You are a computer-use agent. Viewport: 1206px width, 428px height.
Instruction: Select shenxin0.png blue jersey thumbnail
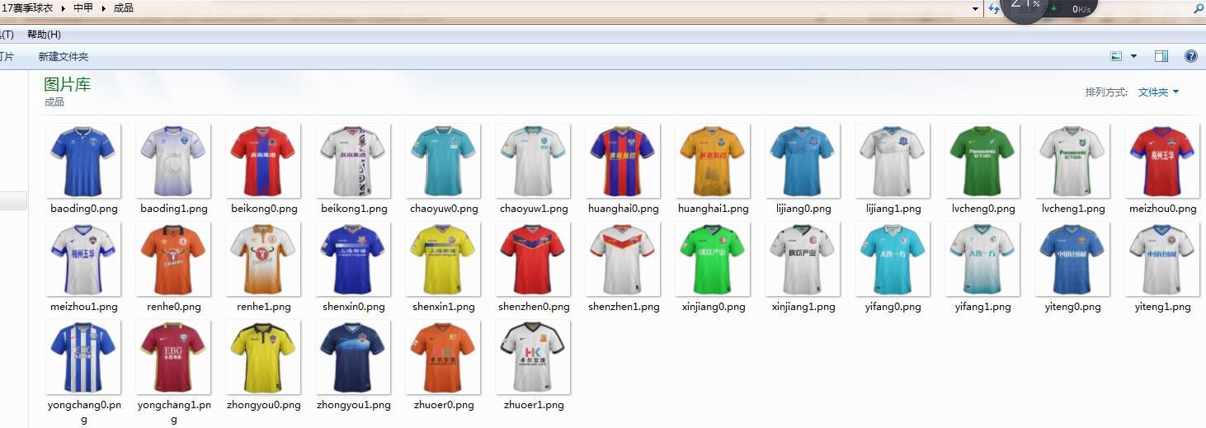pos(353,259)
